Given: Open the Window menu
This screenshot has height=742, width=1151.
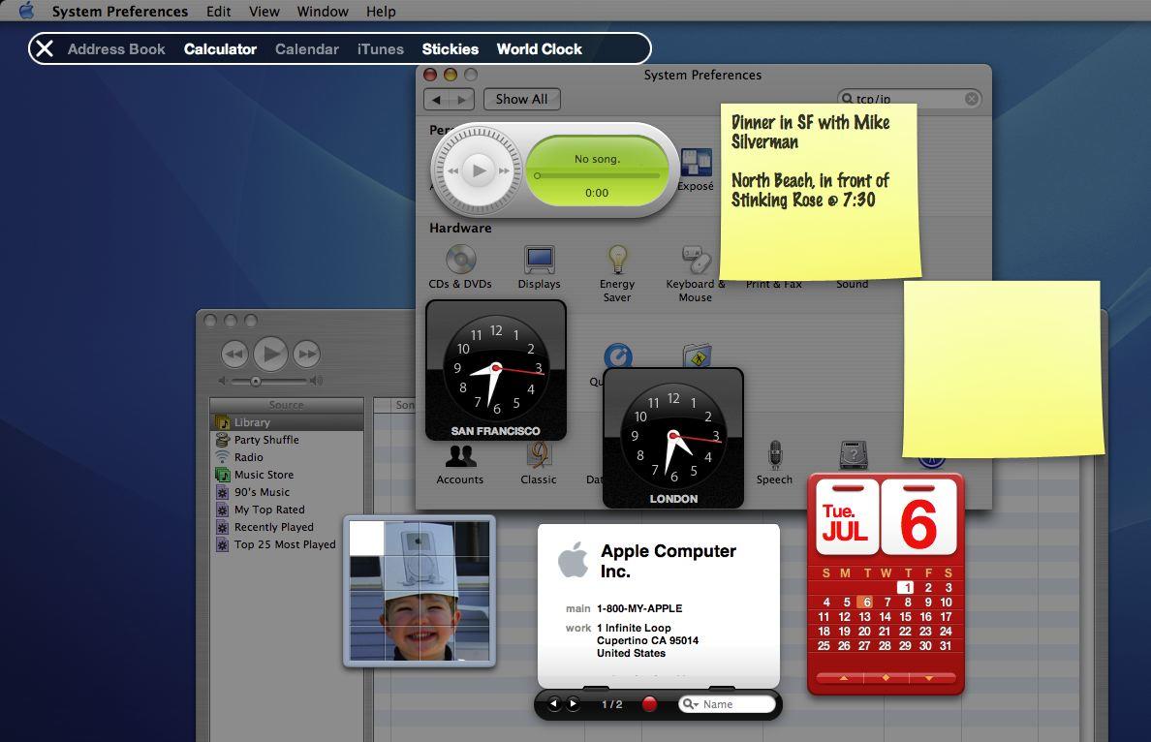Looking at the screenshot, I should (x=323, y=11).
